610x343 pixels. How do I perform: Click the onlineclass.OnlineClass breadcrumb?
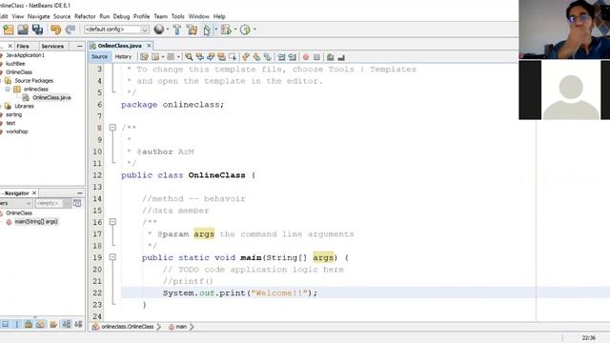[x=127, y=327]
